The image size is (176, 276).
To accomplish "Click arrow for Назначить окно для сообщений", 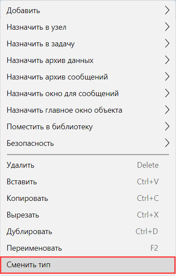I will pyautogui.click(x=167, y=93).
